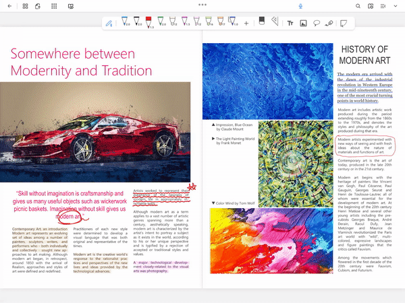Click the 'Although modern art as a term' paragraph
Image resolution: width=405 pixels, height=303 pixels.
[x=161, y=233]
